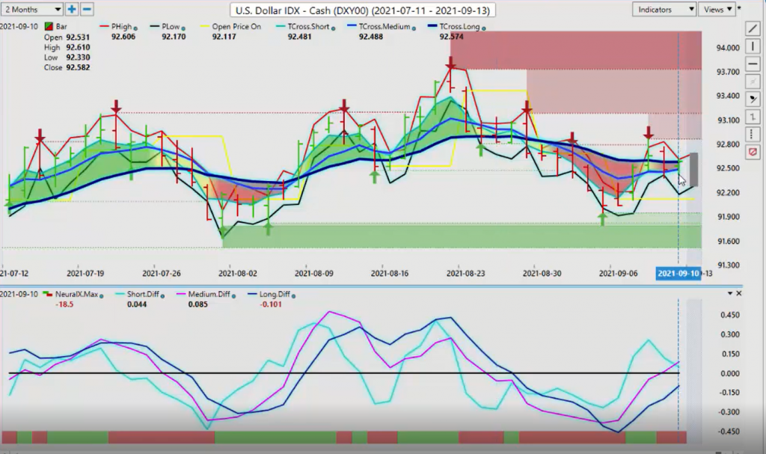Select the horizontal line drawing tool
This screenshot has height=454, width=766.
tap(753, 64)
